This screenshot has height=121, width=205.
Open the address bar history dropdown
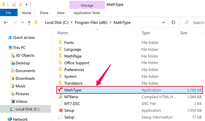point(163,22)
